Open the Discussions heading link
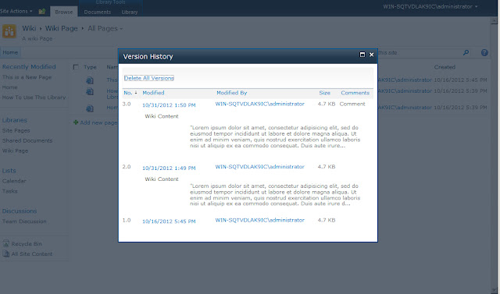Screen dimensions: 500x294 click(20, 211)
